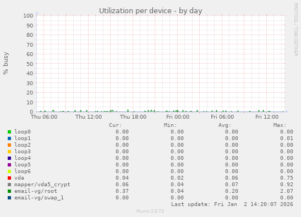
Task: Click the Max: column header
Action: (280, 125)
